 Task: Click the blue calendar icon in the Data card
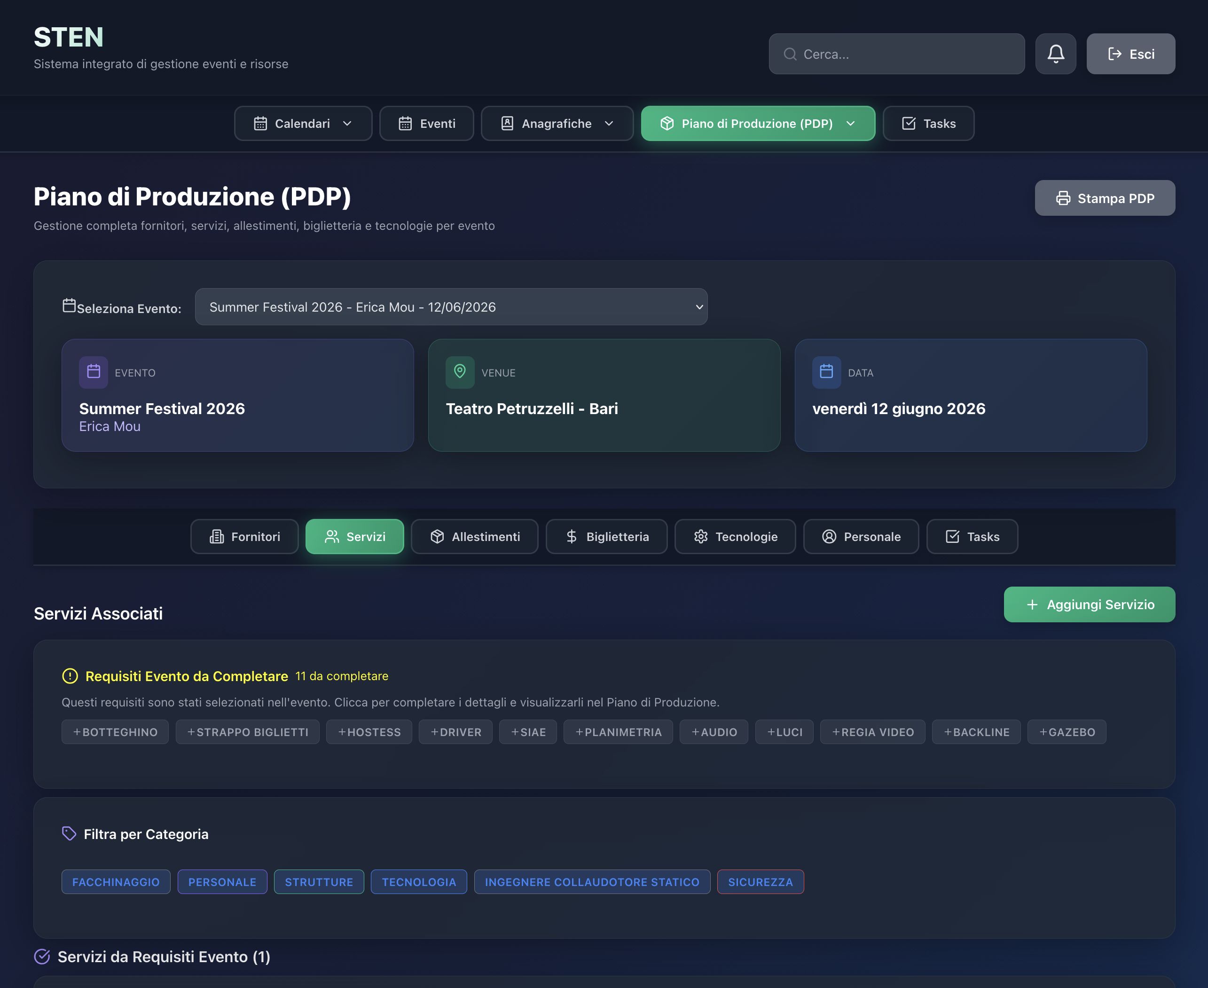(826, 372)
